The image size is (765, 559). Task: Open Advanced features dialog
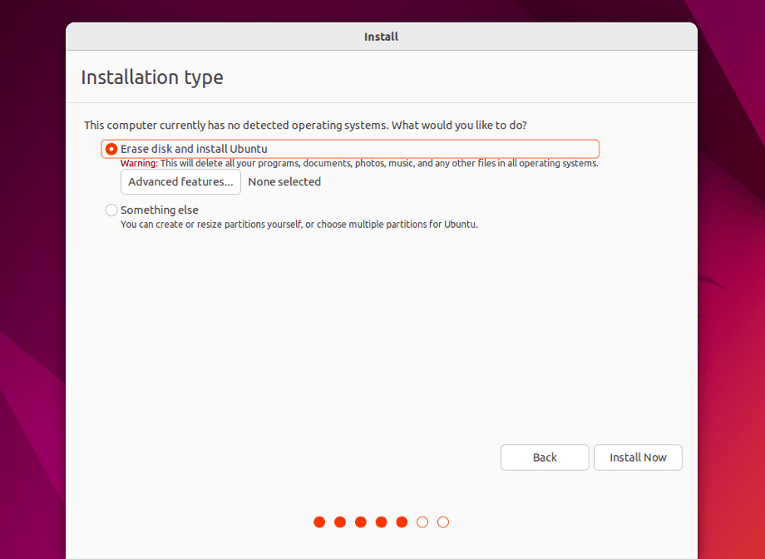tap(180, 181)
